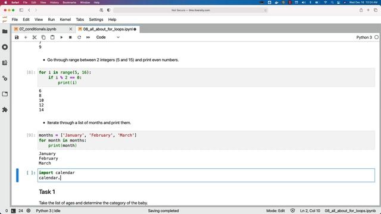The image size is (381, 214).
Task: Click the Python 3 kernel name
Action: 364,37
